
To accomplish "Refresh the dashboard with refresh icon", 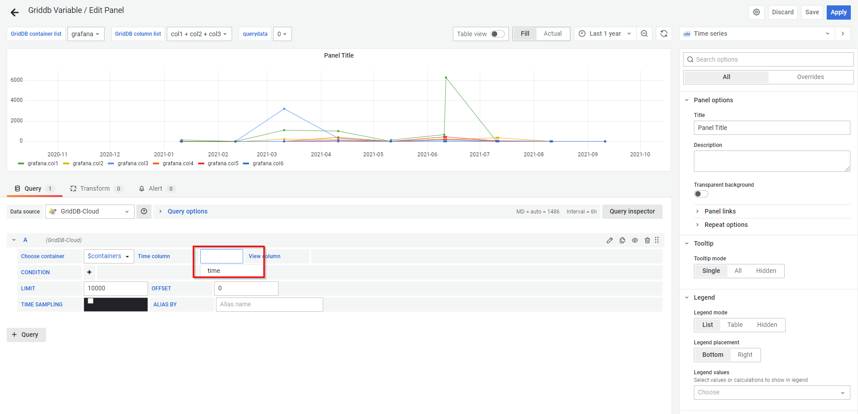I will (664, 34).
